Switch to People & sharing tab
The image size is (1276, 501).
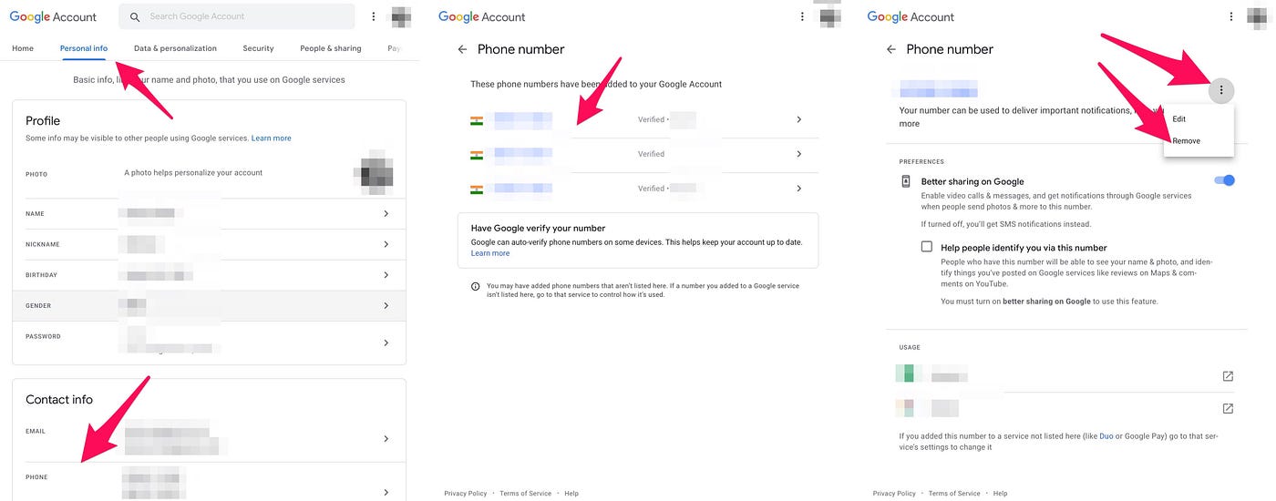coord(331,48)
